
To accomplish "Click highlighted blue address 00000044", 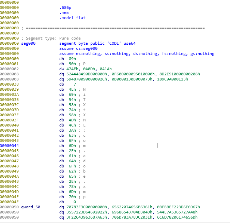I will point(10,146).
